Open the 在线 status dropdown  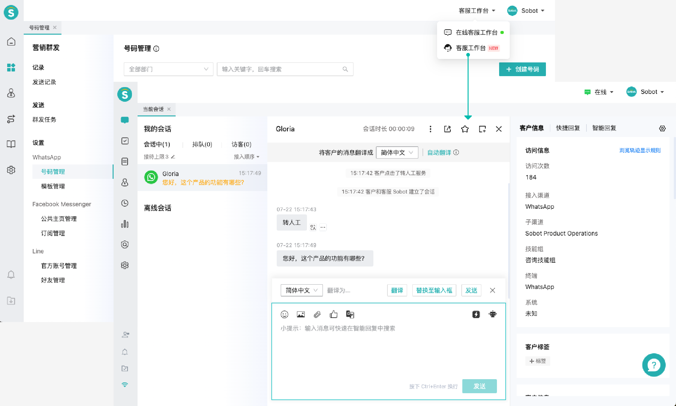coord(599,92)
